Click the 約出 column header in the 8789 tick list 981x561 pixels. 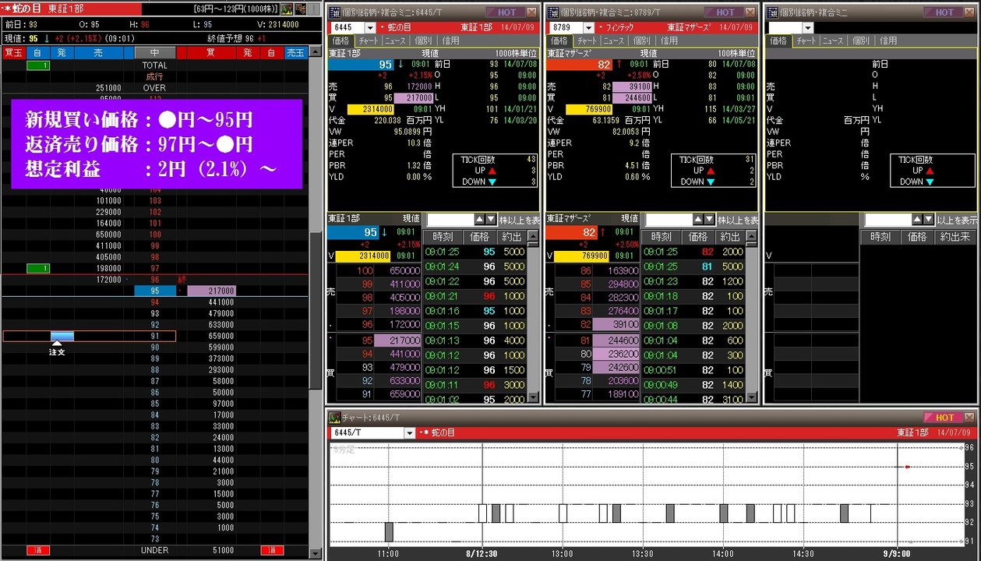tap(730, 237)
